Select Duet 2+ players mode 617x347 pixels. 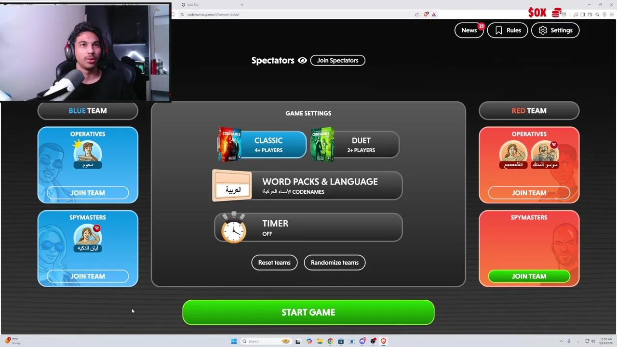pyautogui.click(x=355, y=145)
